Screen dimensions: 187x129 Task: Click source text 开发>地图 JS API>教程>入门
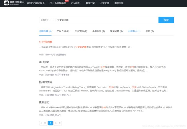58,95
